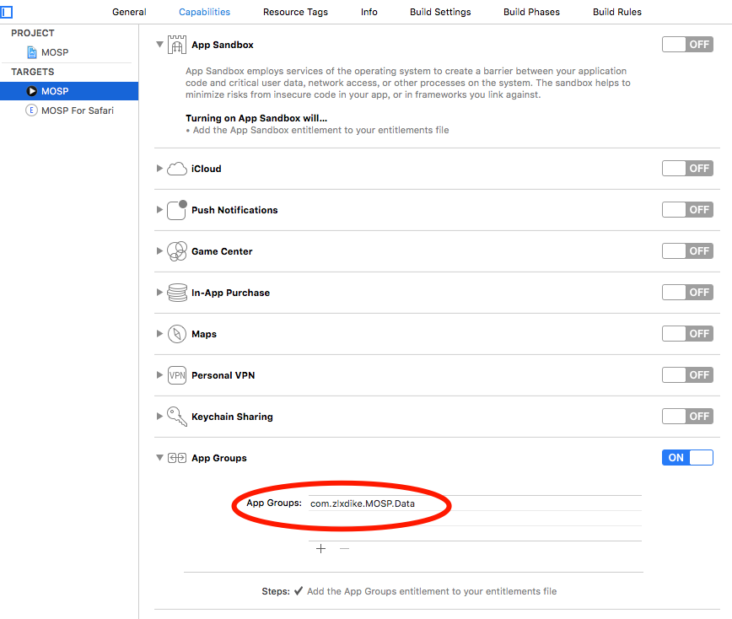Click the Keychain Sharing keys icon
The width and height of the screenshot is (732, 619).
(x=177, y=417)
